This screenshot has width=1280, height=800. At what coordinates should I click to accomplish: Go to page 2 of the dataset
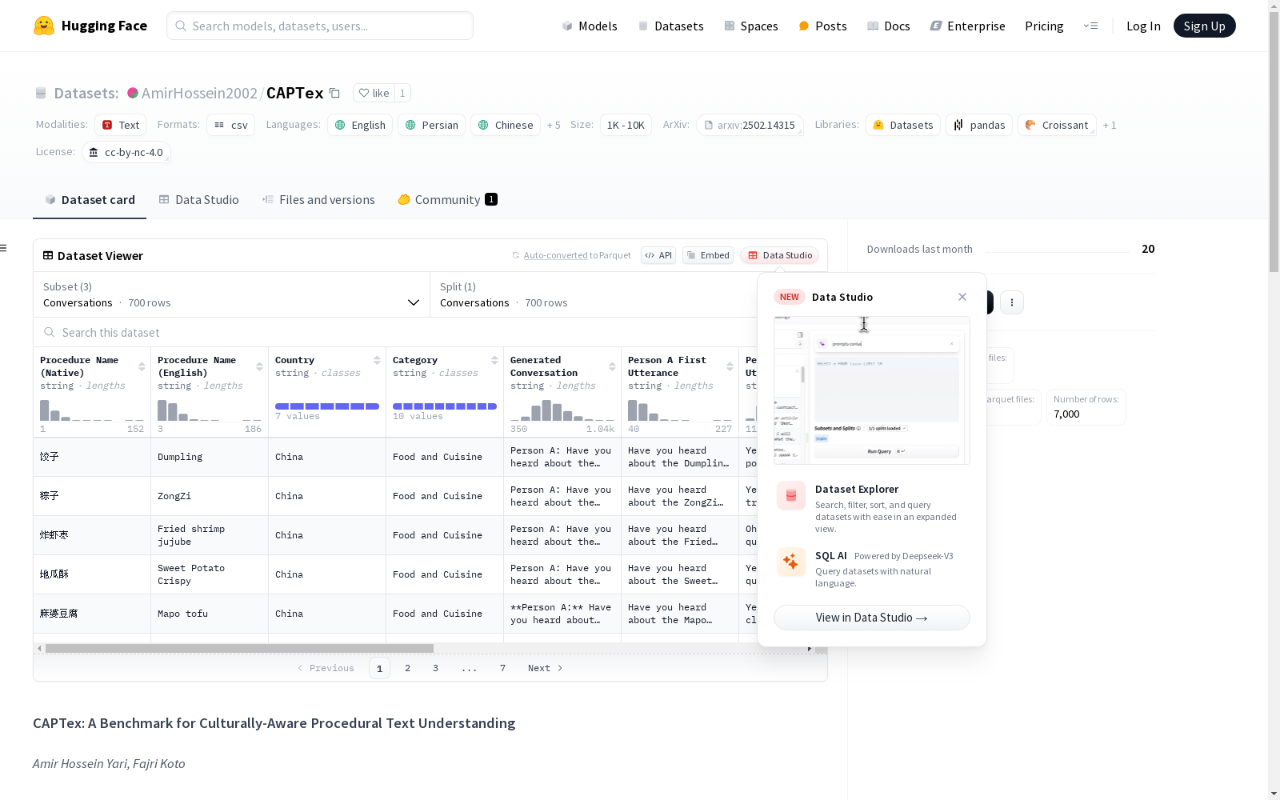pos(407,668)
